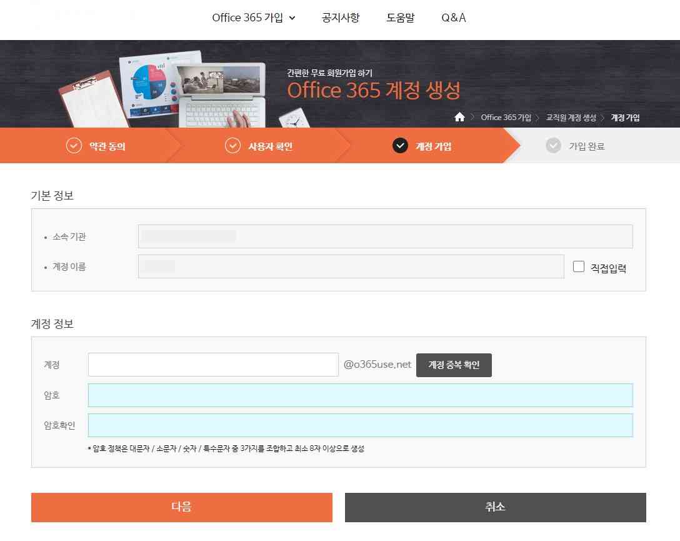Open the Office 365 가입 dropdown menu
Viewport: 680px width, 541px height.
click(254, 18)
